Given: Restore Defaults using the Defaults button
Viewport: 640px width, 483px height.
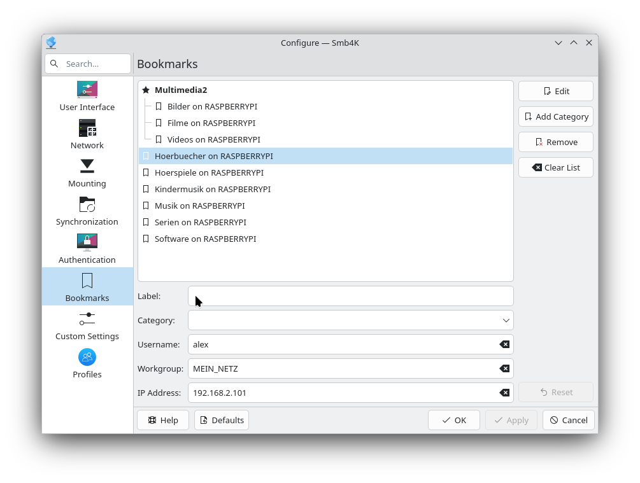Looking at the screenshot, I should 222,420.
